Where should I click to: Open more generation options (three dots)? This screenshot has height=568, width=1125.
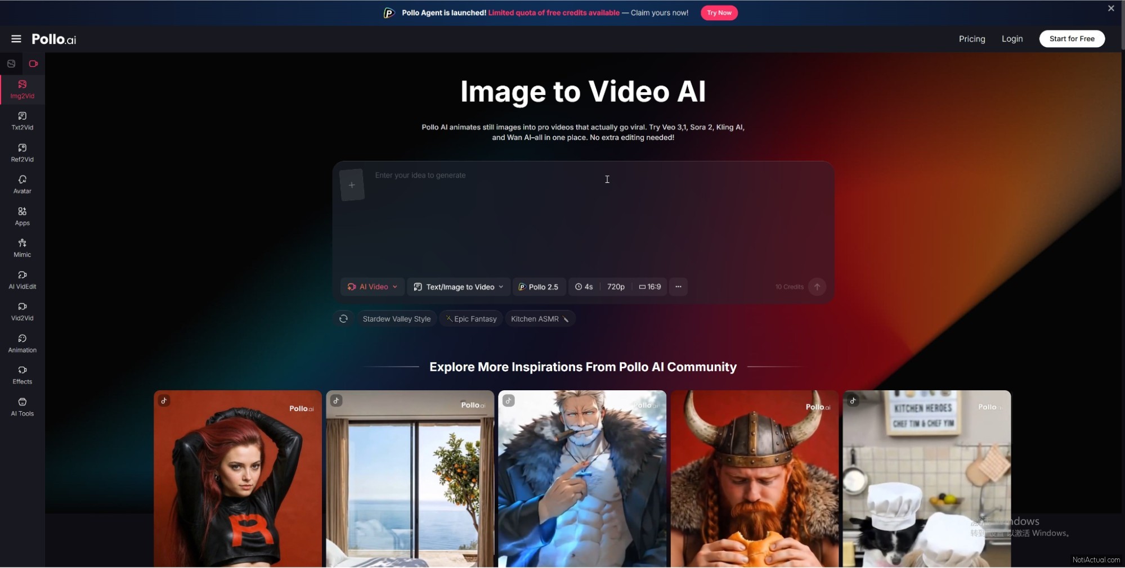[x=678, y=287]
